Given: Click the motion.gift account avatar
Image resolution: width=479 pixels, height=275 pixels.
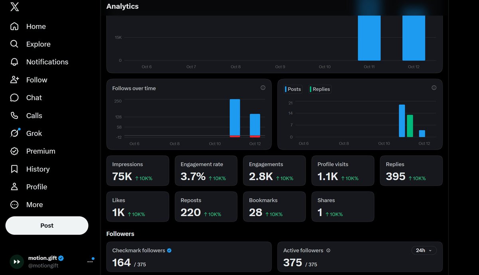Looking at the screenshot, I should [17, 261].
